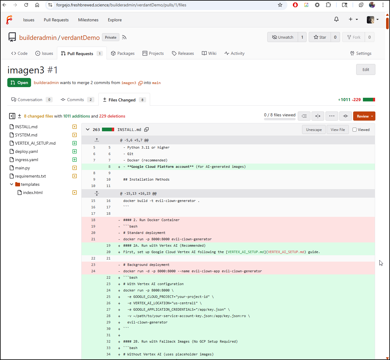Click the Forgejo logo home icon
Screen dimensions: 390x360
tap(9, 20)
